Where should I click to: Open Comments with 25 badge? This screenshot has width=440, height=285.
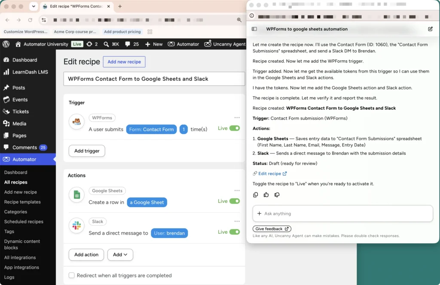pyautogui.click(x=24, y=147)
